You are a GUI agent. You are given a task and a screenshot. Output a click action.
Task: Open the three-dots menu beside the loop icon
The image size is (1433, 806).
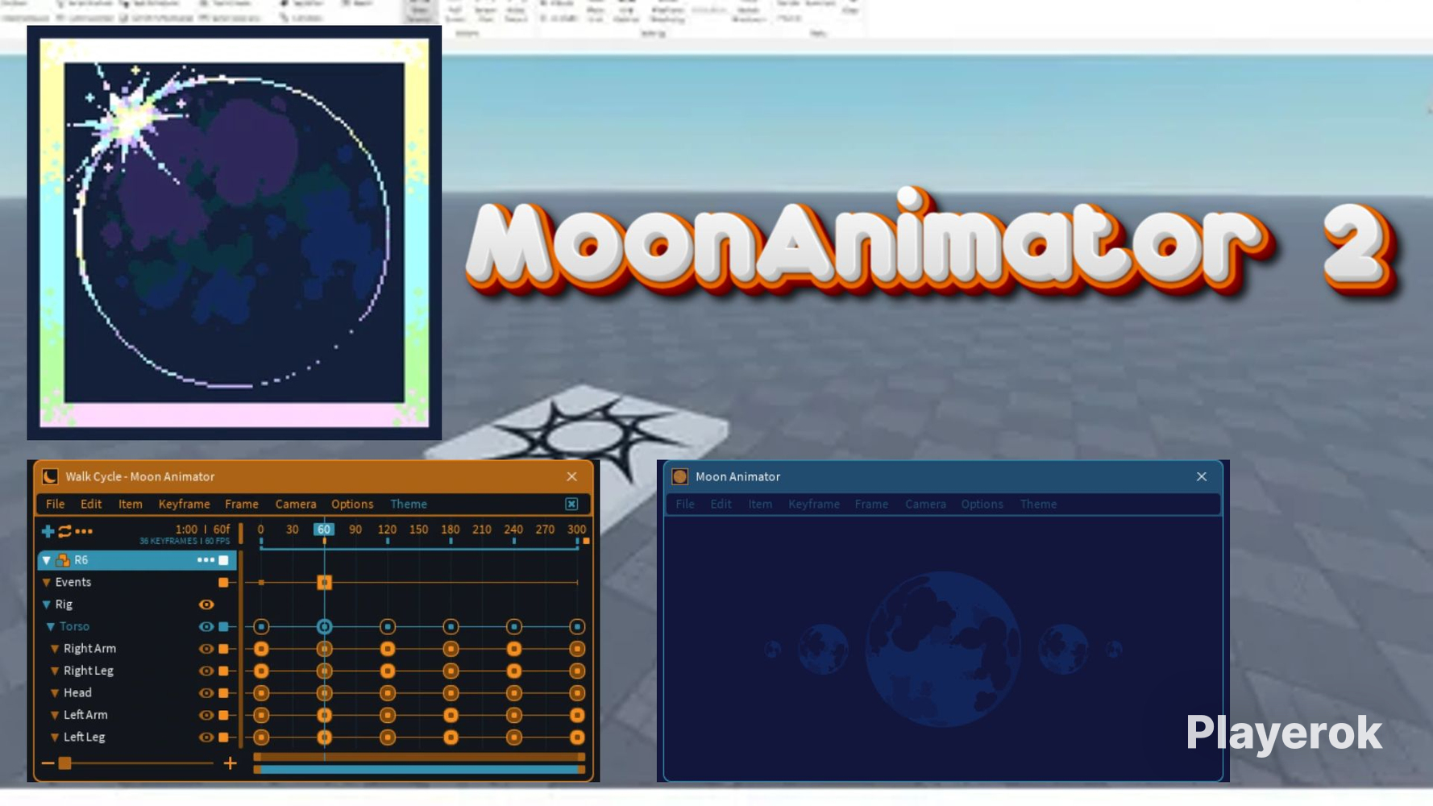pyautogui.click(x=84, y=531)
